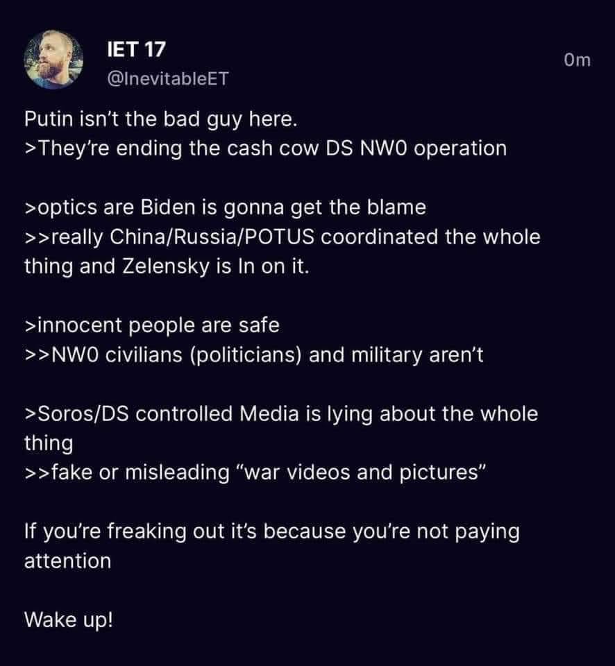
Task: Open the @InevitableET handle link
Action: (168, 78)
